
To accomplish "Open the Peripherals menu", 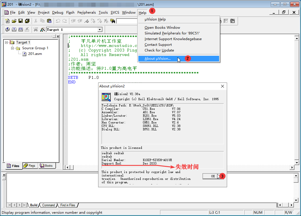I will [x=86, y=13].
